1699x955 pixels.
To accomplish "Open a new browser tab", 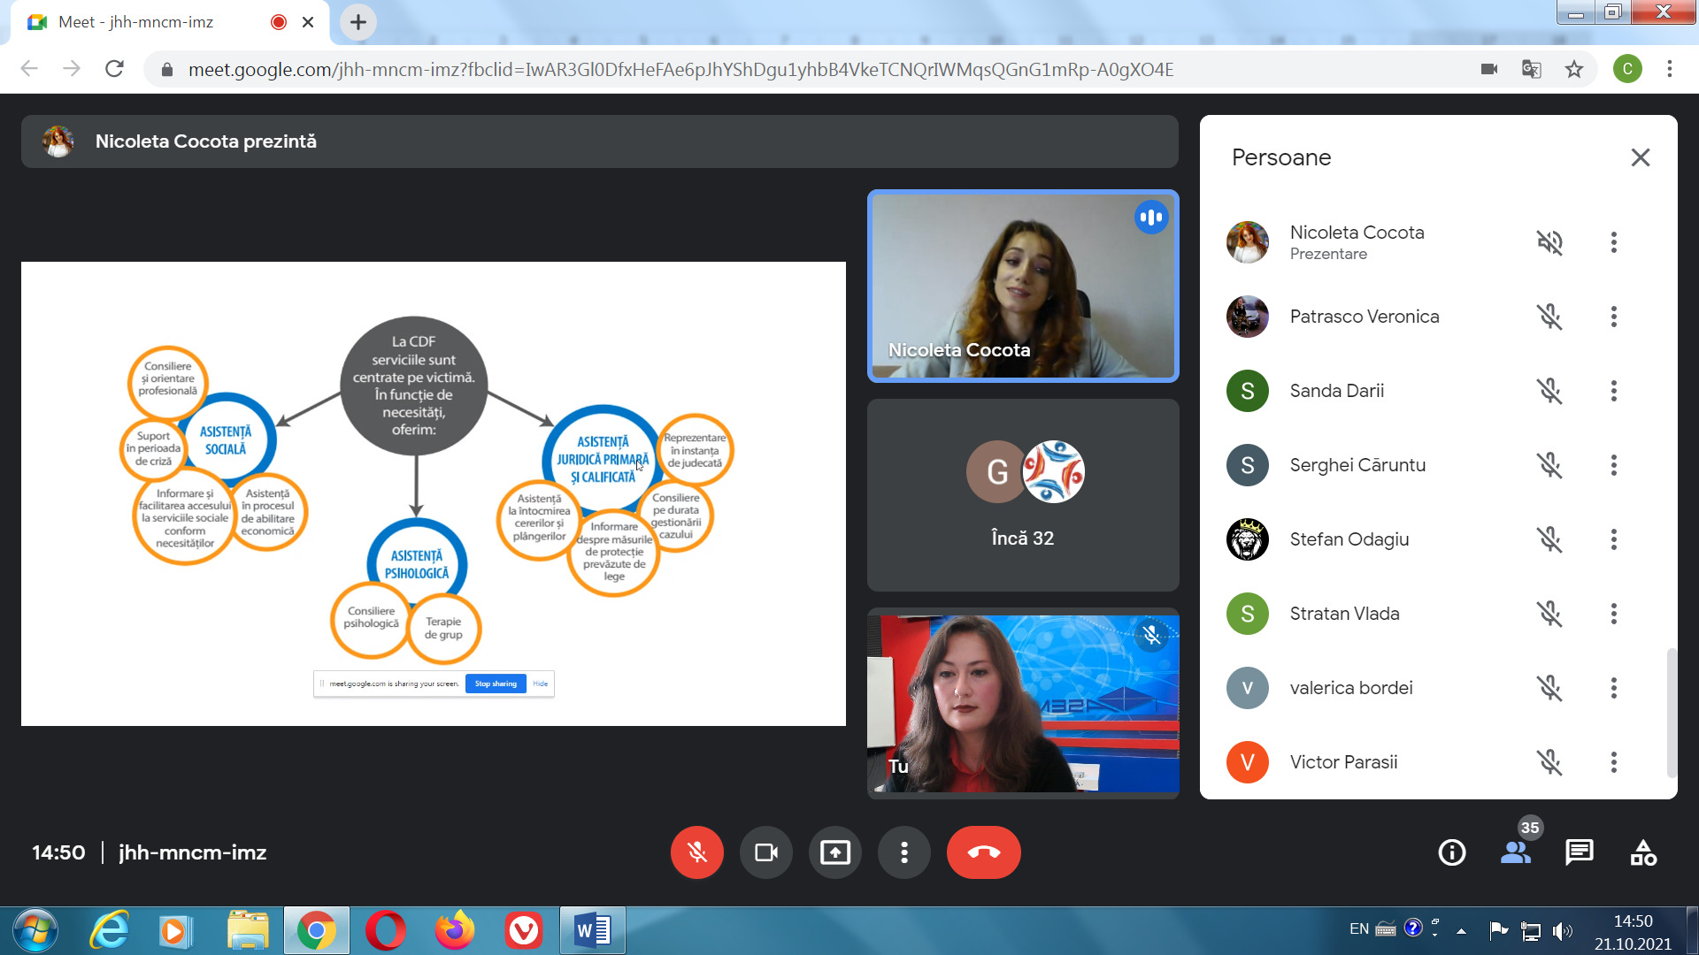I will [358, 22].
